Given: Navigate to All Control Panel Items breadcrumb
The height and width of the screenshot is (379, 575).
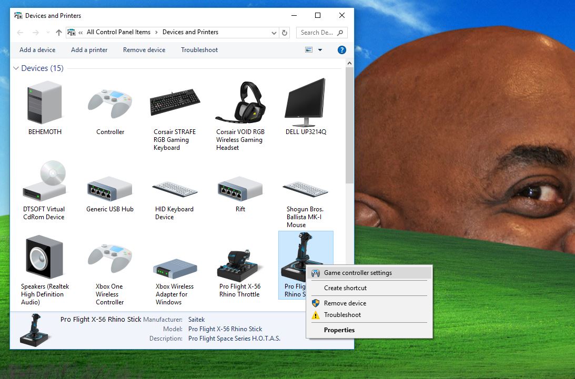Looking at the screenshot, I should pyautogui.click(x=118, y=32).
